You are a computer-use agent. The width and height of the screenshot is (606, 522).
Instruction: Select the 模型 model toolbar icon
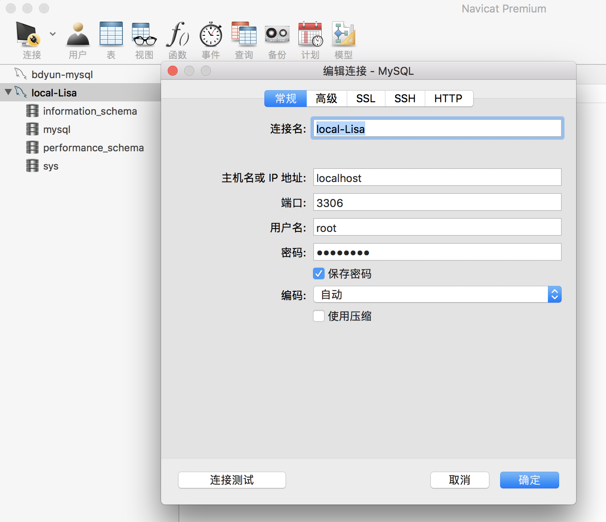click(x=344, y=34)
